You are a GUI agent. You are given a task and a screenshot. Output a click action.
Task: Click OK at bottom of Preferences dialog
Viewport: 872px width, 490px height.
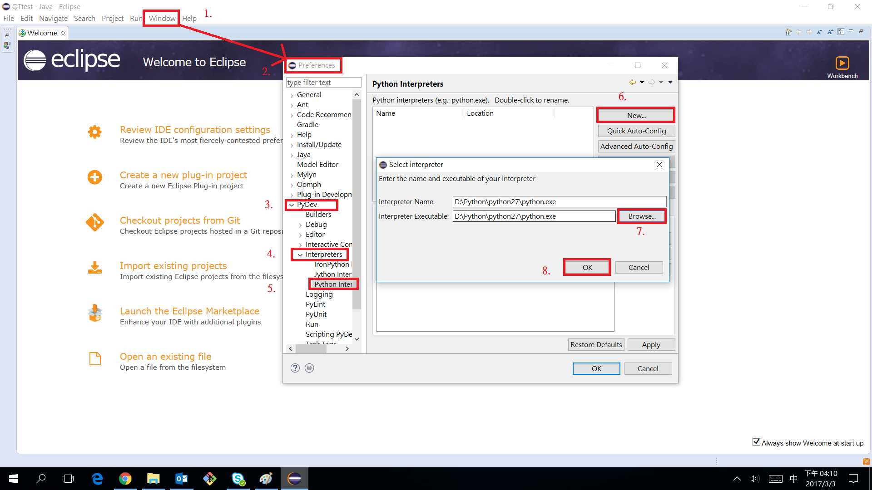tap(596, 368)
